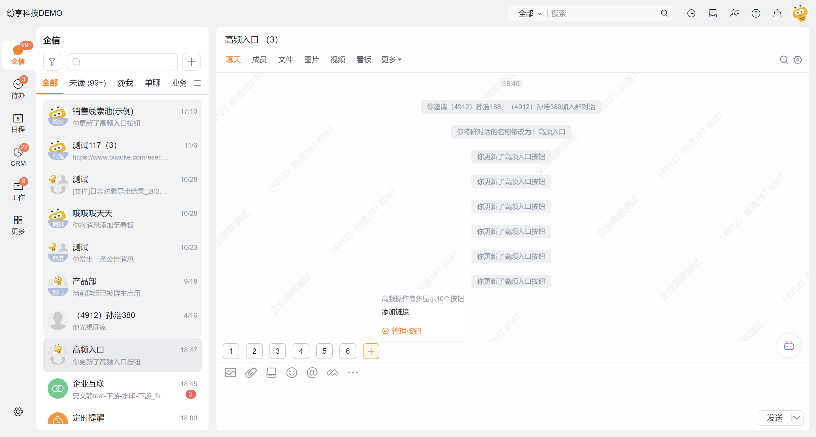Image resolution: width=816 pixels, height=437 pixels.
Task: Expand the 更多 tab dropdown in chat header
Action: (391, 60)
